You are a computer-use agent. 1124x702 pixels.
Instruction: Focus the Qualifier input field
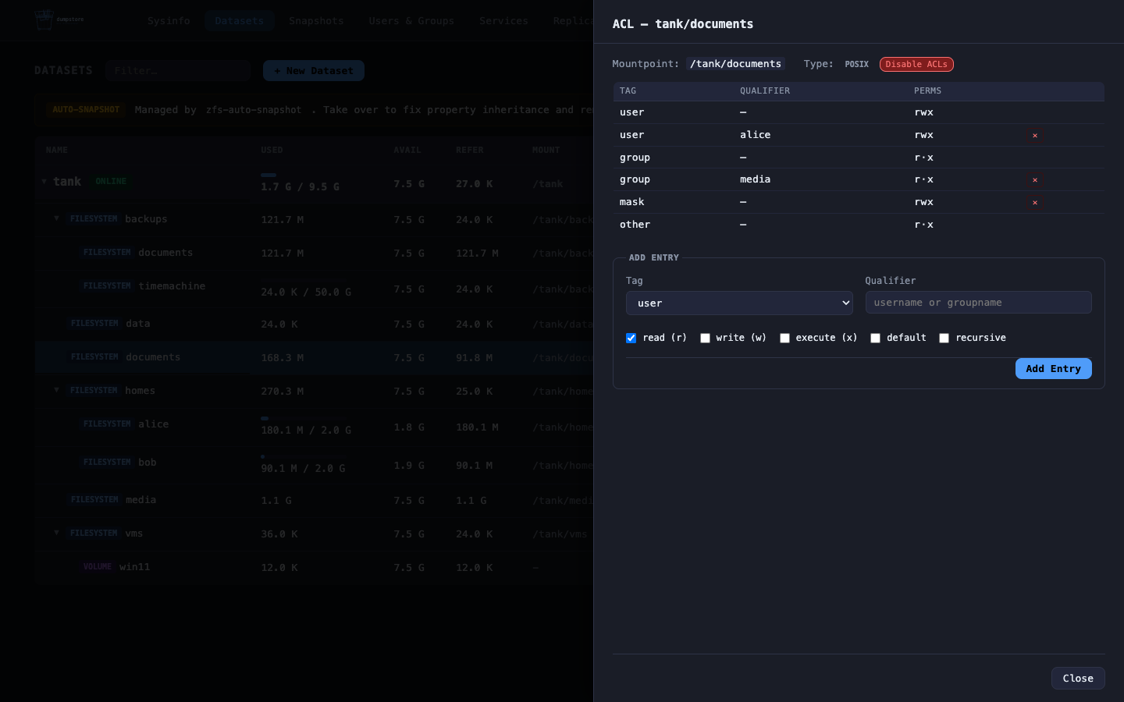pyautogui.click(x=978, y=303)
